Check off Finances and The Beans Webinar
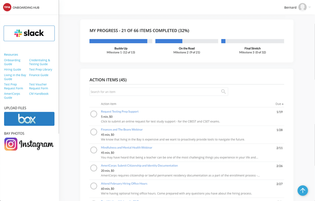This screenshot has width=315, height=201. click(94, 132)
